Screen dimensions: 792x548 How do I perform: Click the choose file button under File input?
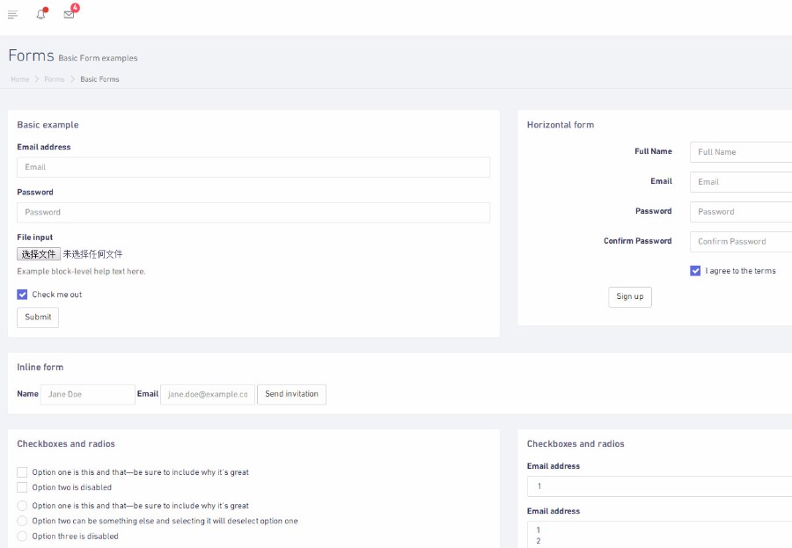tap(39, 254)
